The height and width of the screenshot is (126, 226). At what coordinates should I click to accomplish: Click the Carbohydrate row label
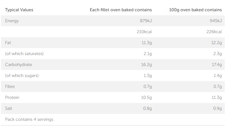pos(18,65)
